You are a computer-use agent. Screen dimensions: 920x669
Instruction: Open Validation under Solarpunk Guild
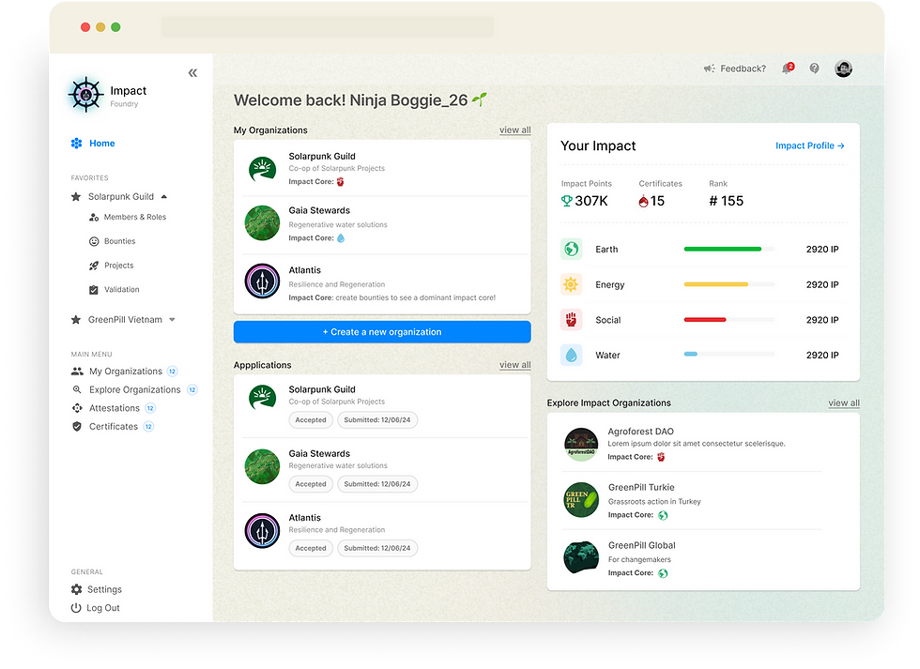pyautogui.click(x=122, y=290)
